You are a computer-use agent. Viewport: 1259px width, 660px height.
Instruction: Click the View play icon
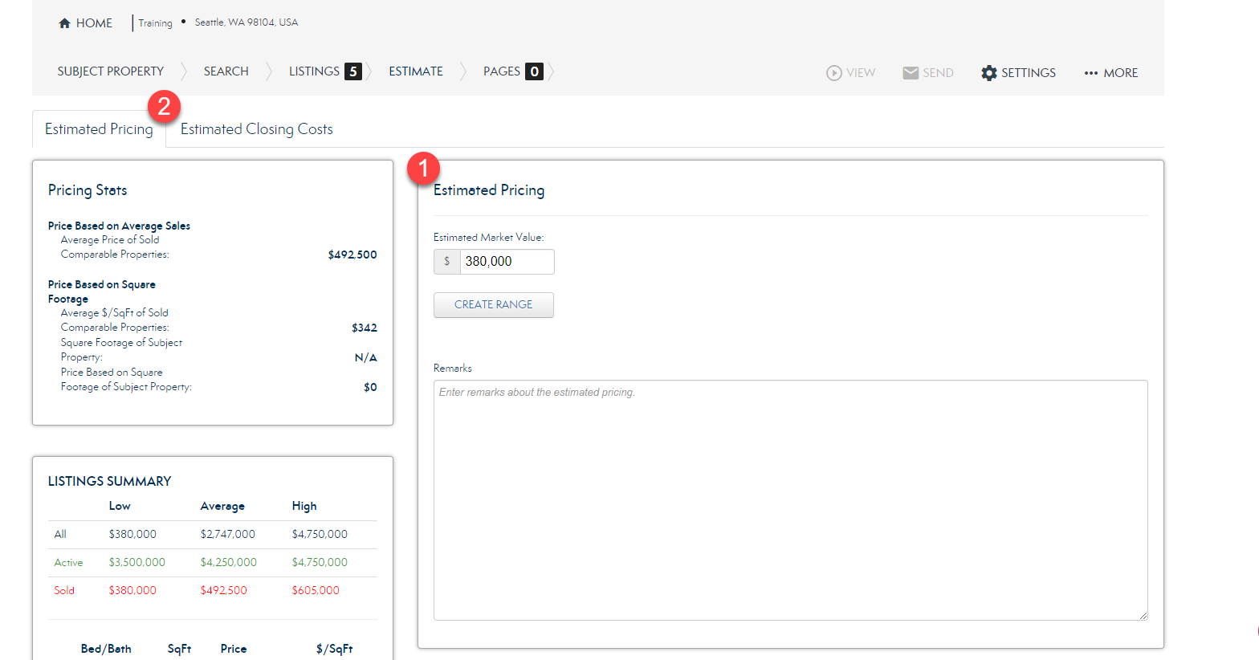834,73
